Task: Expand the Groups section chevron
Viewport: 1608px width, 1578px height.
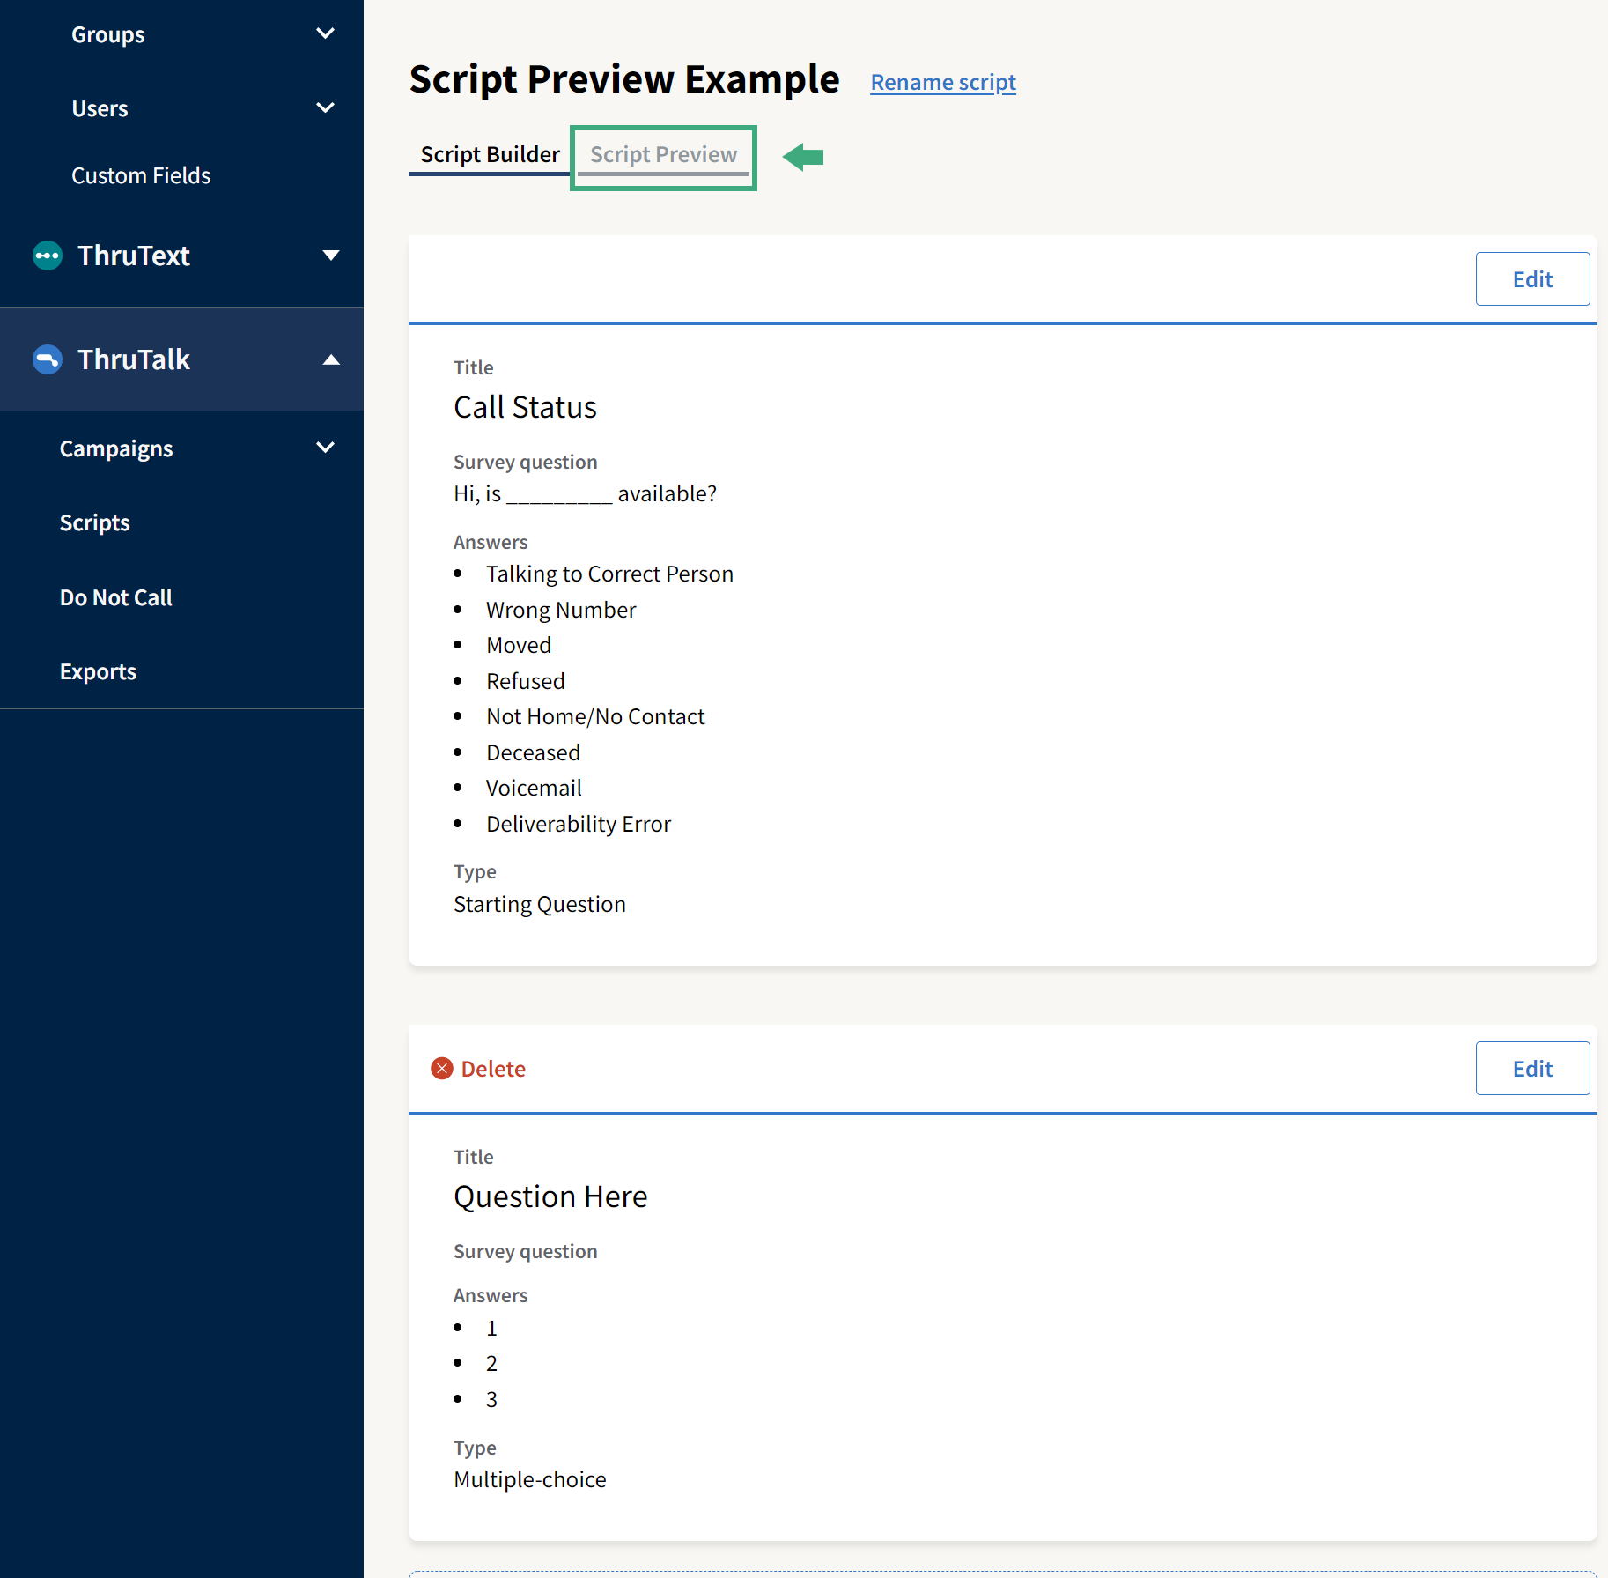Action: [325, 33]
